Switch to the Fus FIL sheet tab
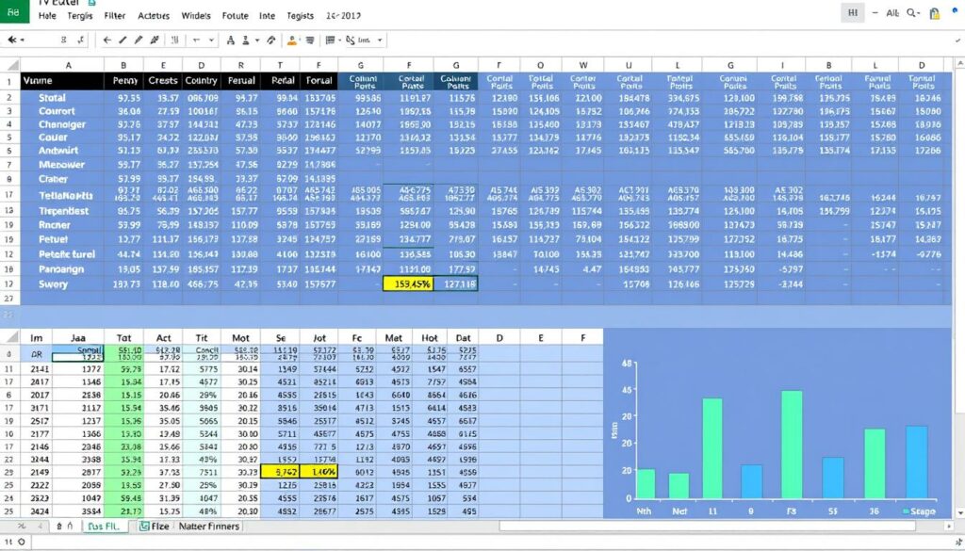 [107, 527]
